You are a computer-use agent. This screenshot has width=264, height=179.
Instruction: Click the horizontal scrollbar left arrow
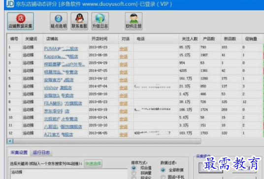tap(10, 141)
